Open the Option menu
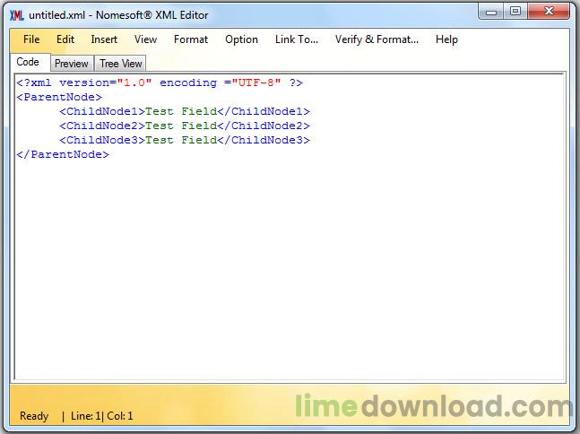This screenshot has height=434, width=580. 241,39
